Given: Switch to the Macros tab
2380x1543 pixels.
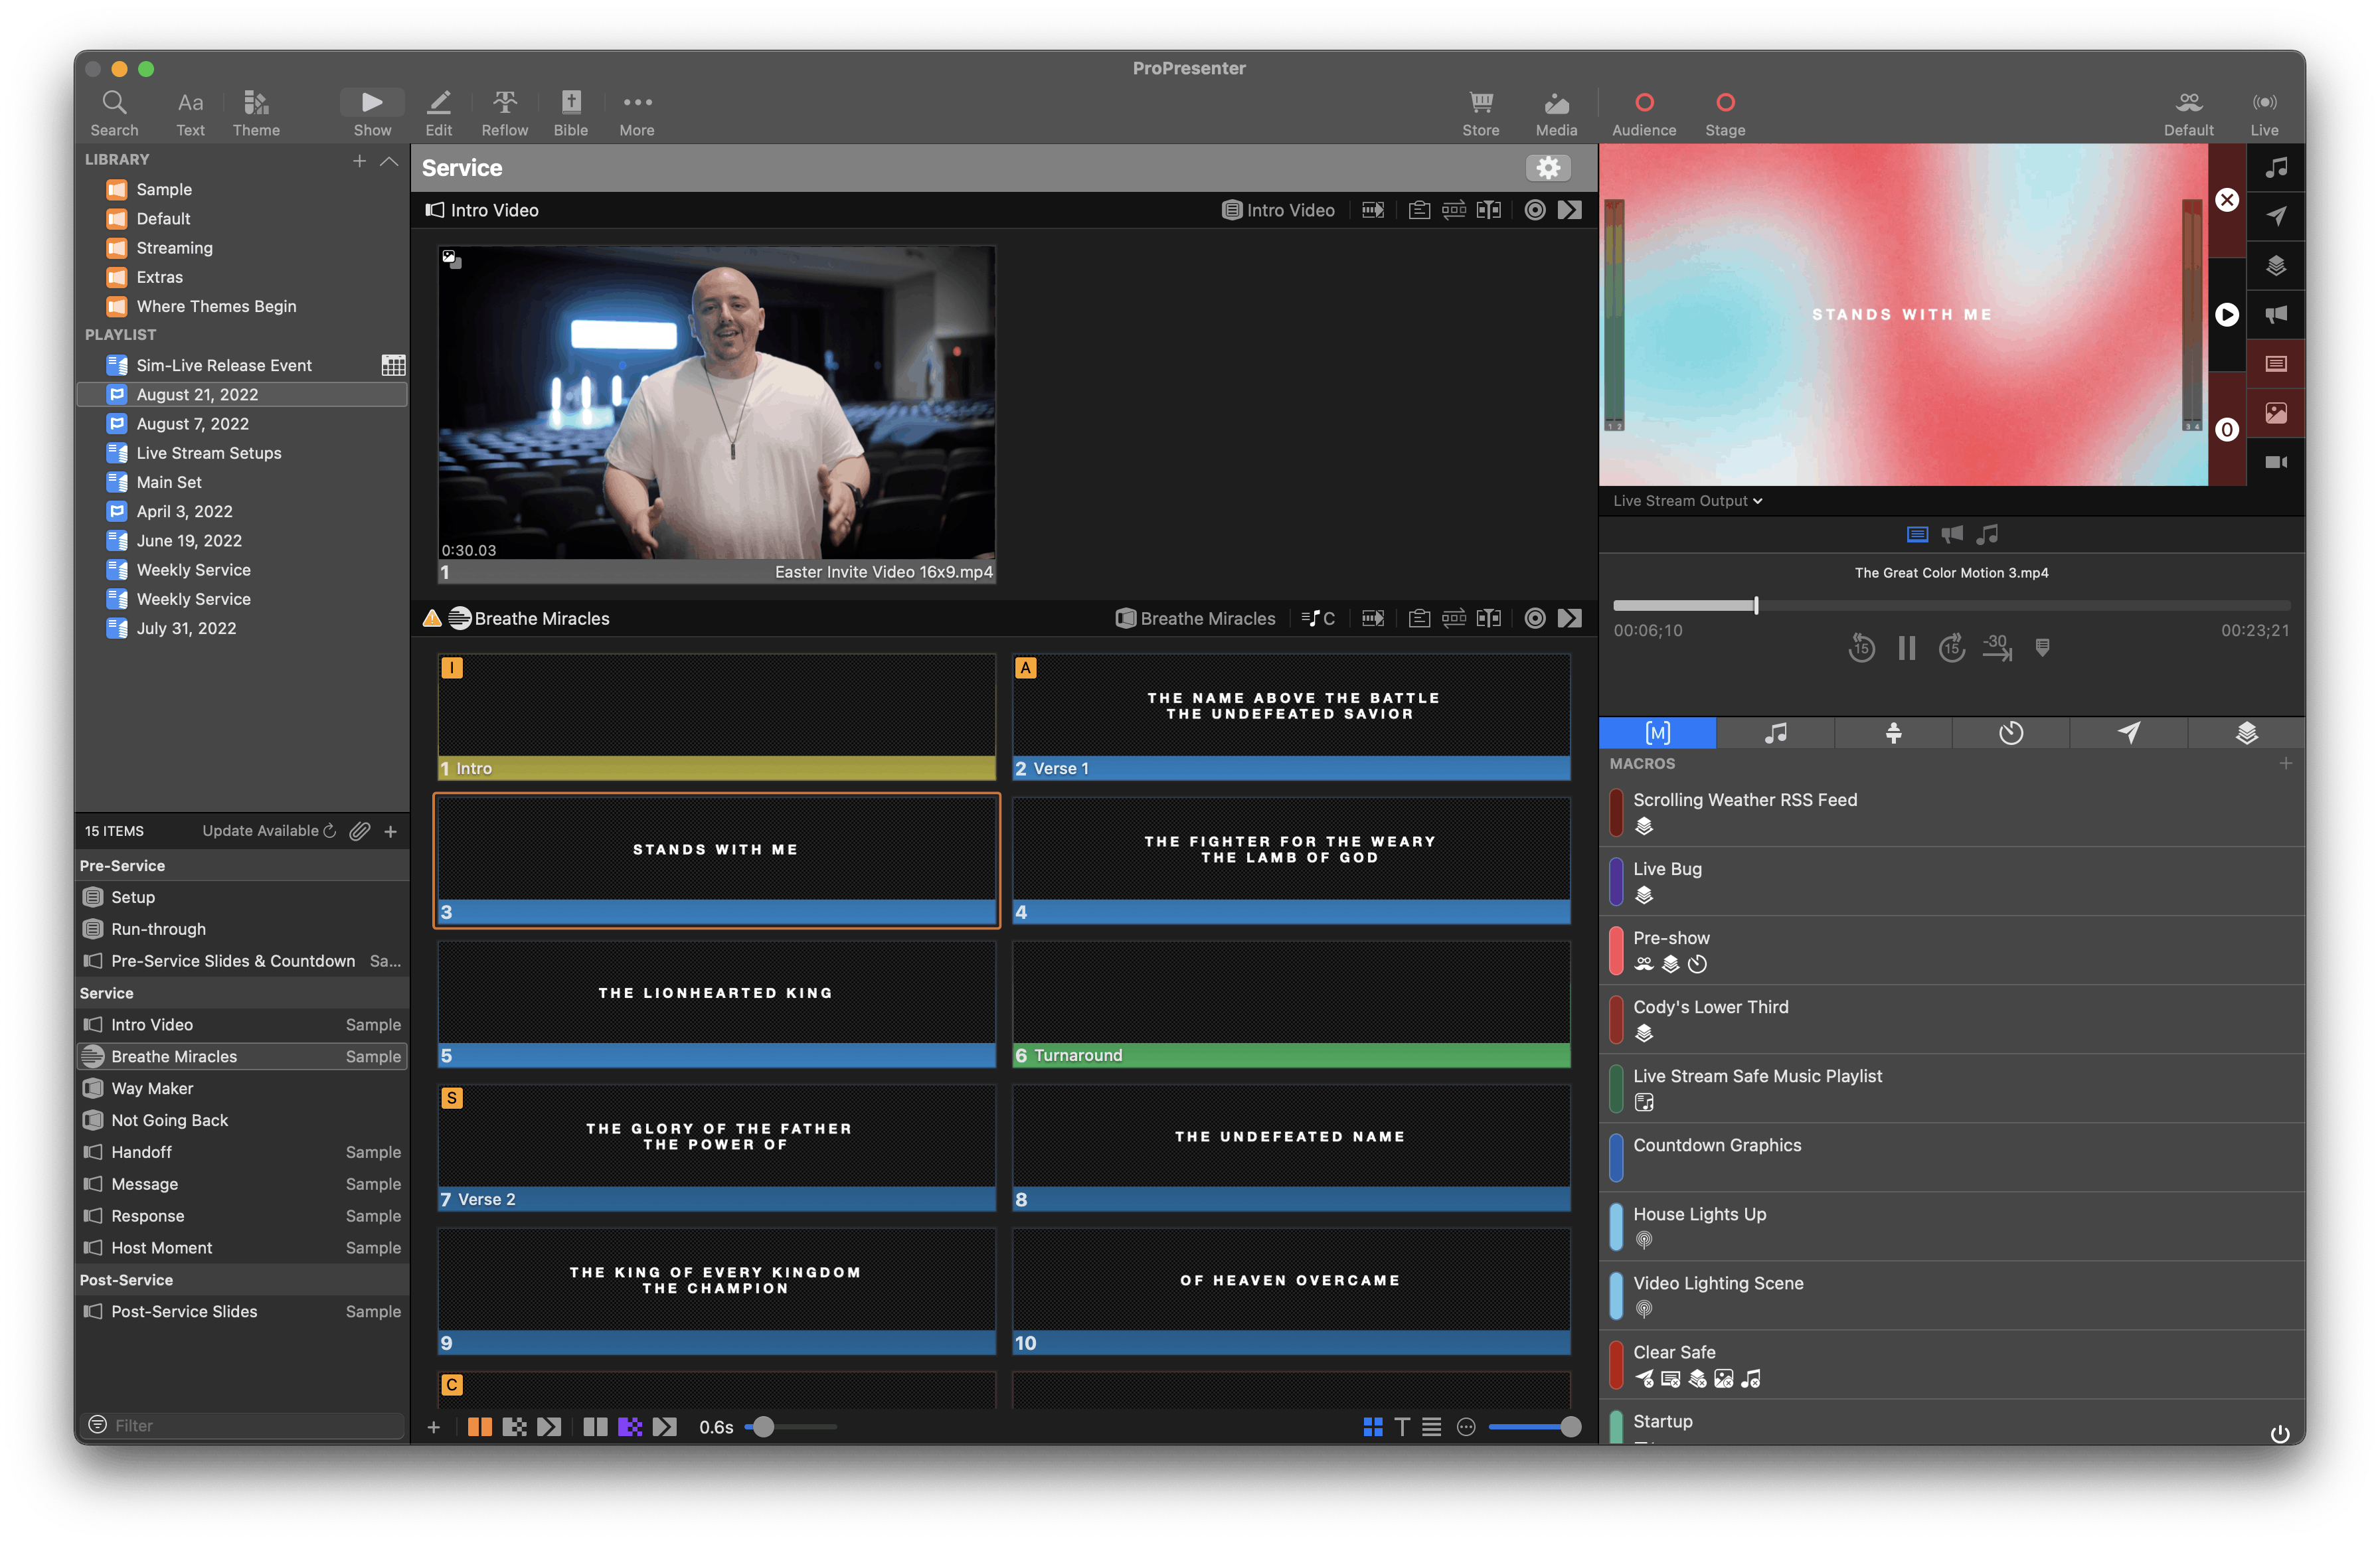Looking at the screenshot, I should pyautogui.click(x=1656, y=733).
